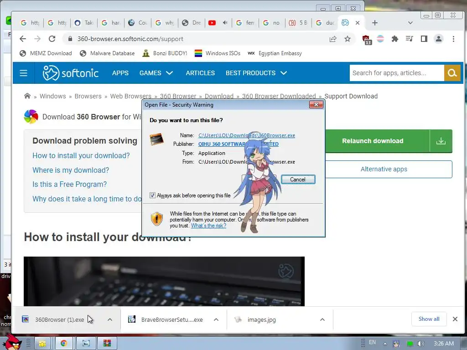Click Show all downloads
The height and width of the screenshot is (350, 467).
(x=429, y=319)
